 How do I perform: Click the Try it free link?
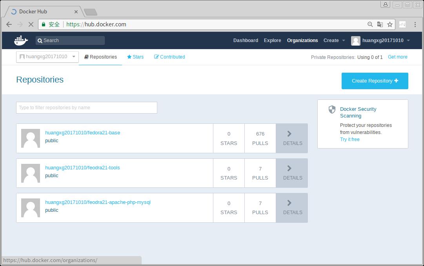349,139
